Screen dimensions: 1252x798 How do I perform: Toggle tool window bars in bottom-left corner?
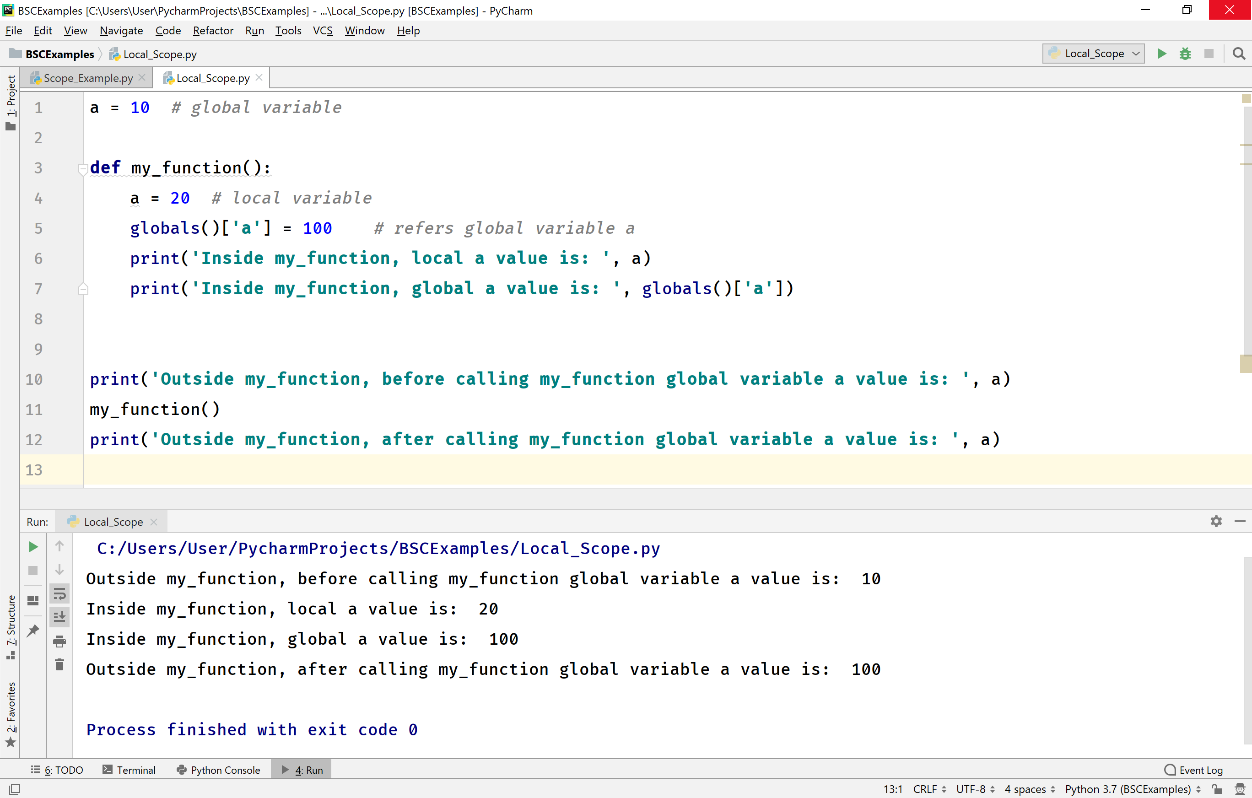click(x=15, y=789)
